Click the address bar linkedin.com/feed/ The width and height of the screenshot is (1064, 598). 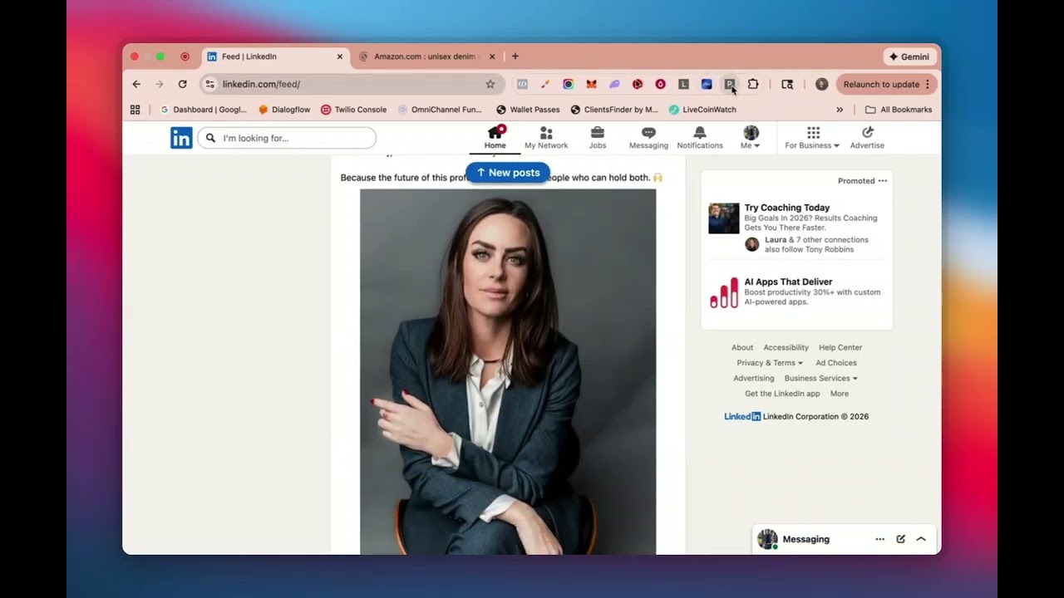[x=351, y=84]
